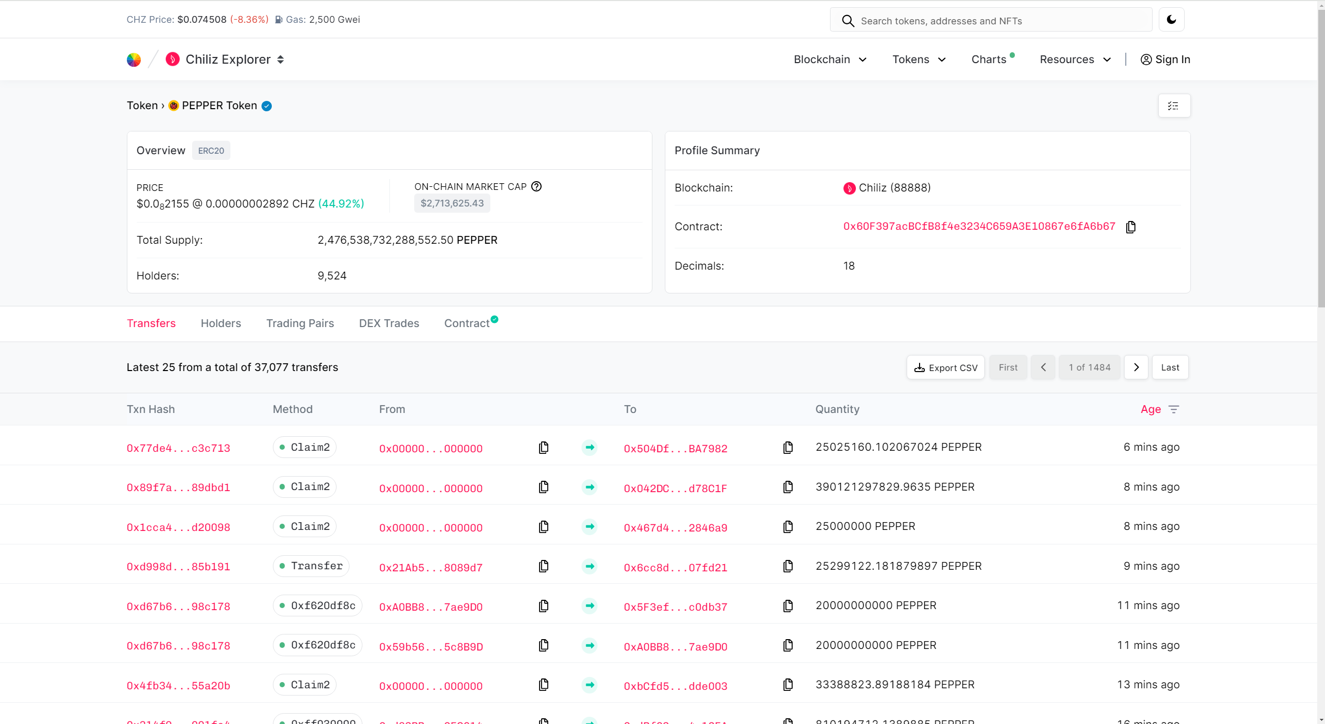The width and height of the screenshot is (1325, 724).
Task: Go to next page chevron
Action: click(x=1137, y=367)
